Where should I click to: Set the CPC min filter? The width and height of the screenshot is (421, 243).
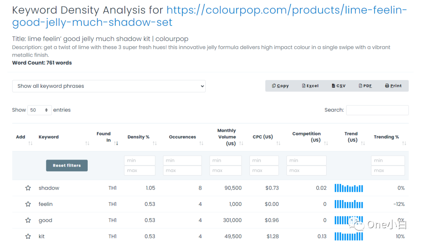pyautogui.click(x=264, y=161)
